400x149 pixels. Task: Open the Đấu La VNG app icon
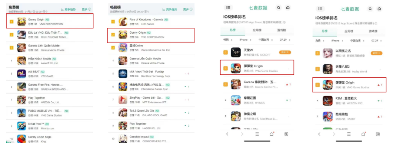(x=21, y=34)
